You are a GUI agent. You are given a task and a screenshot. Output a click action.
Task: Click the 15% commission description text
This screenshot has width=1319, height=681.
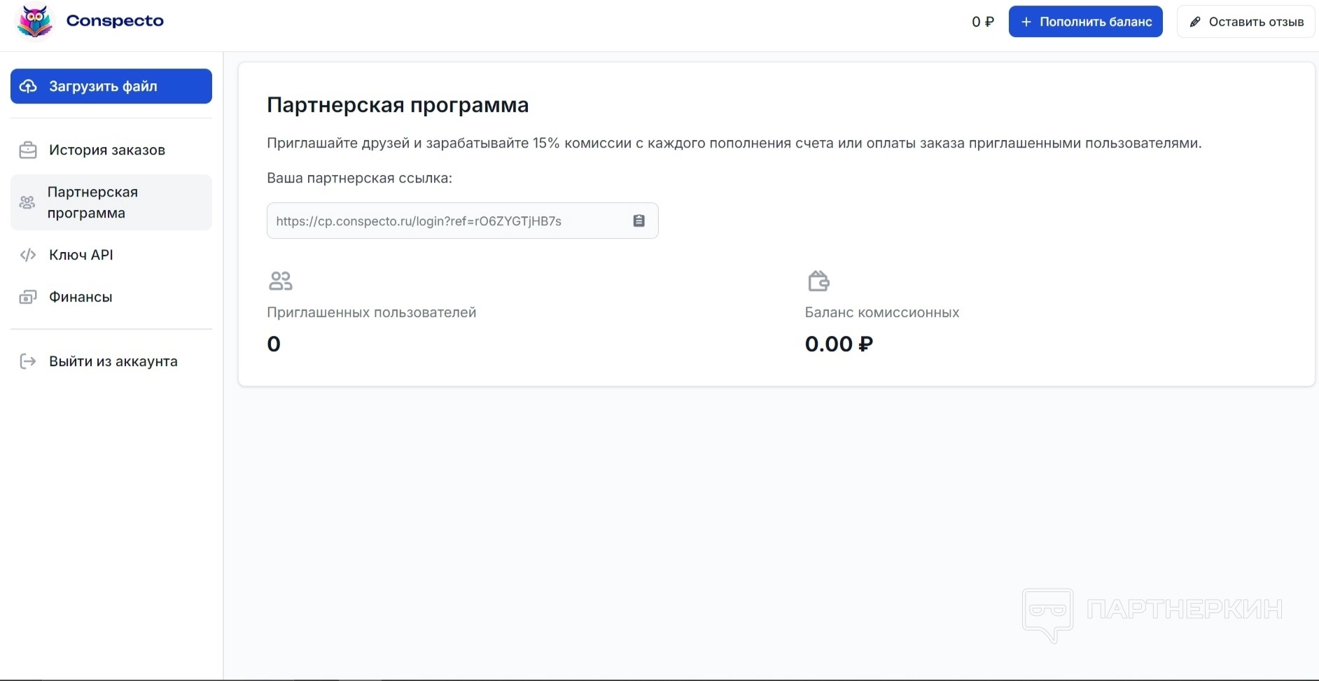[x=734, y=143]
